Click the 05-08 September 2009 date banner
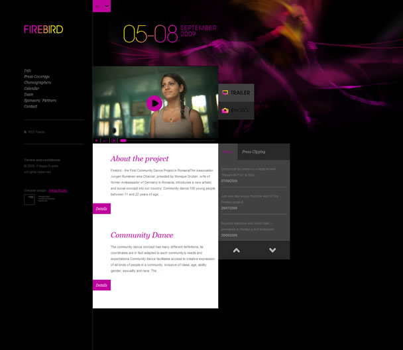Image resolution: width=403 pixels, height=350 pixels. 170,34
